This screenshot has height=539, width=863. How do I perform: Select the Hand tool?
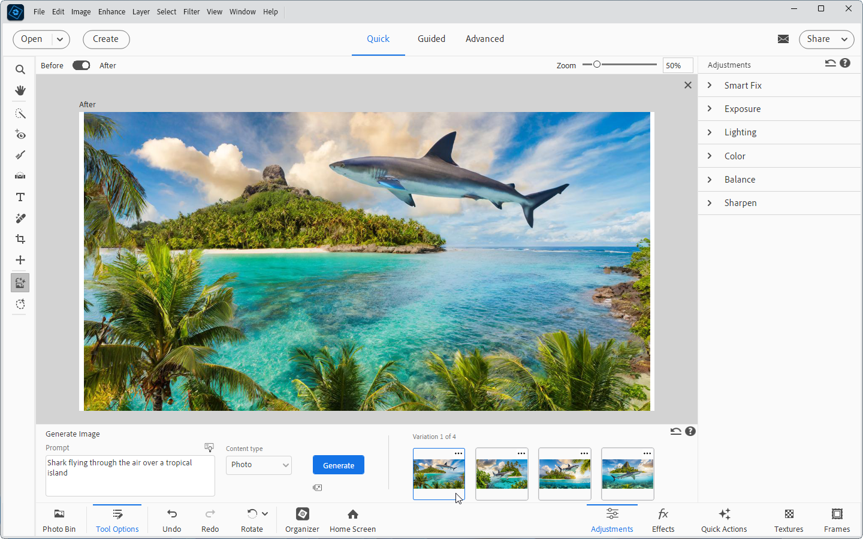[20, 90]
